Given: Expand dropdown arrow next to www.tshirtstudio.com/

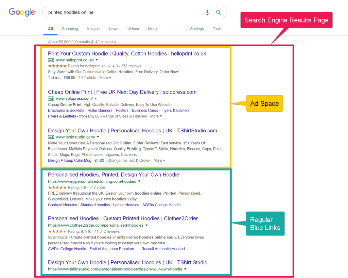Looking at the screenshot, I should [98, 137].
